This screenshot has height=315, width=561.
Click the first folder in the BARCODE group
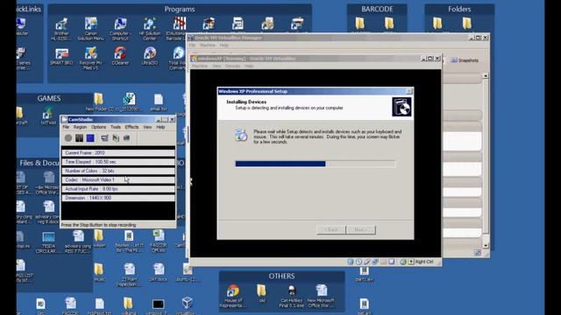click(x=359, y=24)
